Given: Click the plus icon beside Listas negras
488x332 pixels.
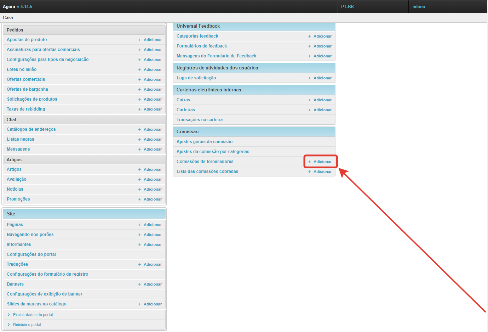Looking at the screenshot, I should coord(139,140).
